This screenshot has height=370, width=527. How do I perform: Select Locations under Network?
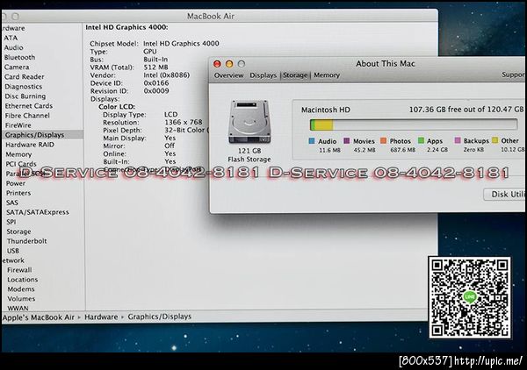[x=23, y=280]
